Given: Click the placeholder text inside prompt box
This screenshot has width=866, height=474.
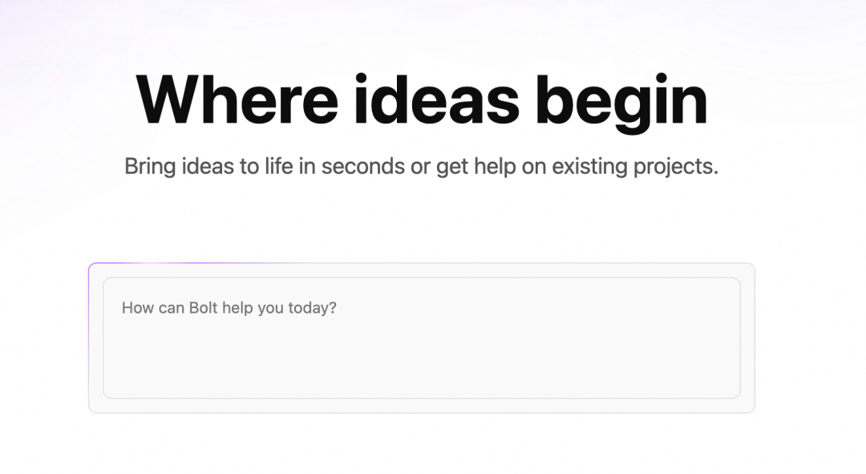Looking at the screenshot, I should tap(229, 308).
